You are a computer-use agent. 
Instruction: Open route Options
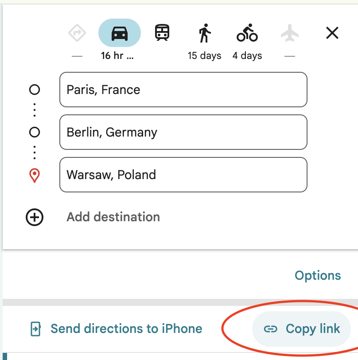(x=318, y=275)
